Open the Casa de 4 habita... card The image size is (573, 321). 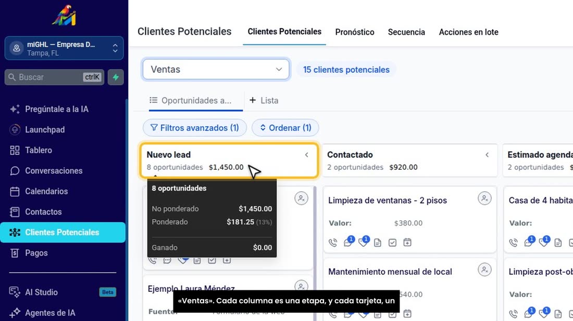541,200
